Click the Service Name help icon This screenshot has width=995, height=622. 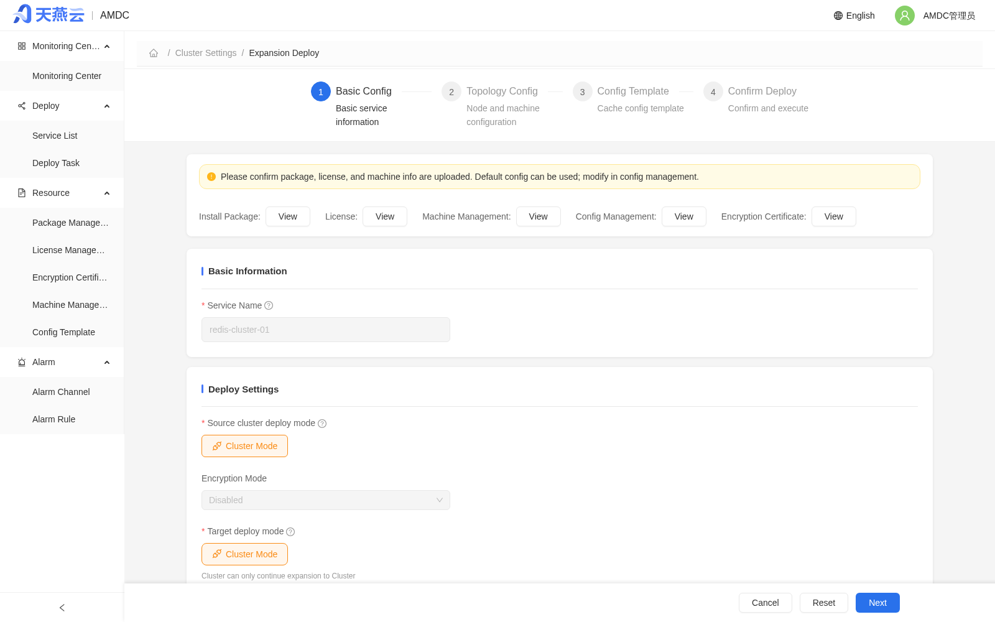(269, 305)
